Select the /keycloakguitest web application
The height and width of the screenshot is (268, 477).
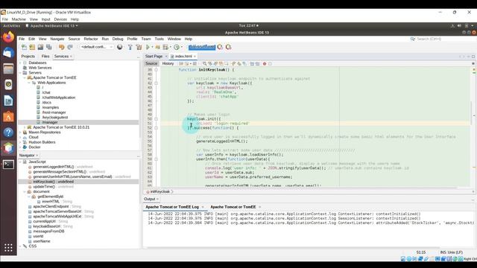tap(55, 118)
